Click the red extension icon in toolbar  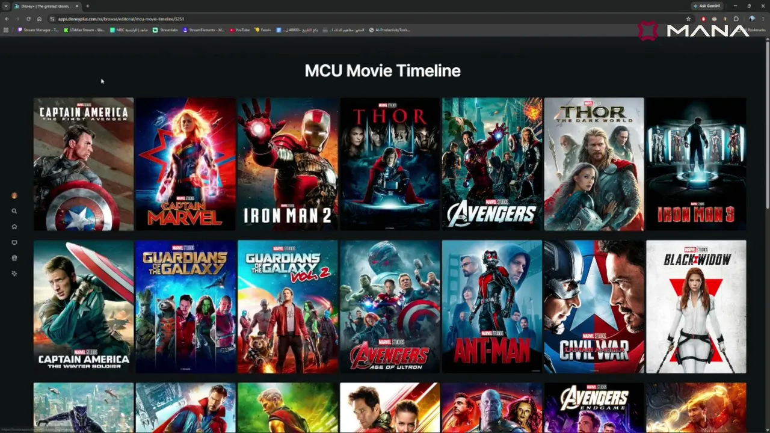[703, 19]
